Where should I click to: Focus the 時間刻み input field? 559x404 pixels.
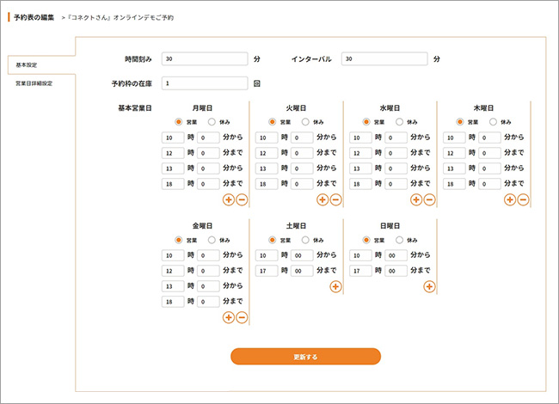click(x=205, y=59)
